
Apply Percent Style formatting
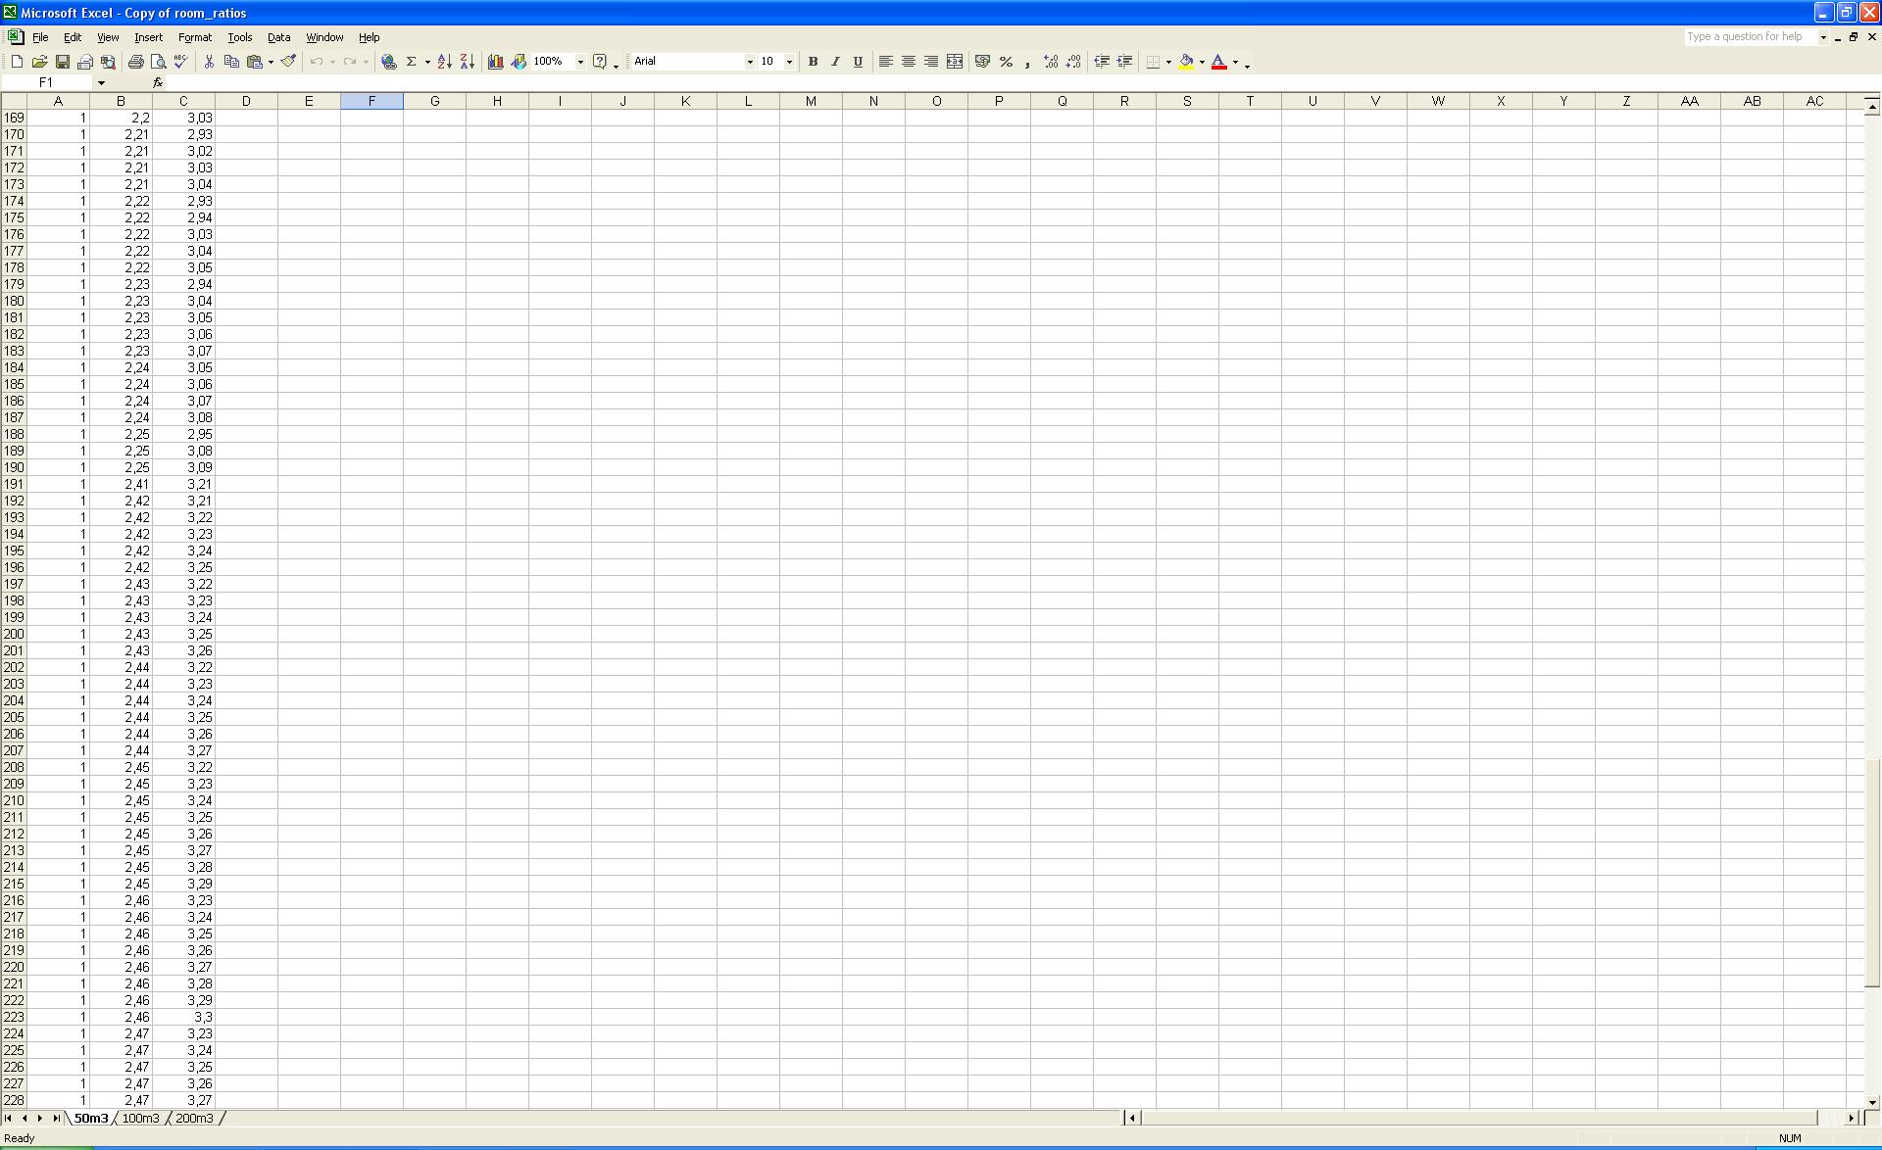point(1006,62)
